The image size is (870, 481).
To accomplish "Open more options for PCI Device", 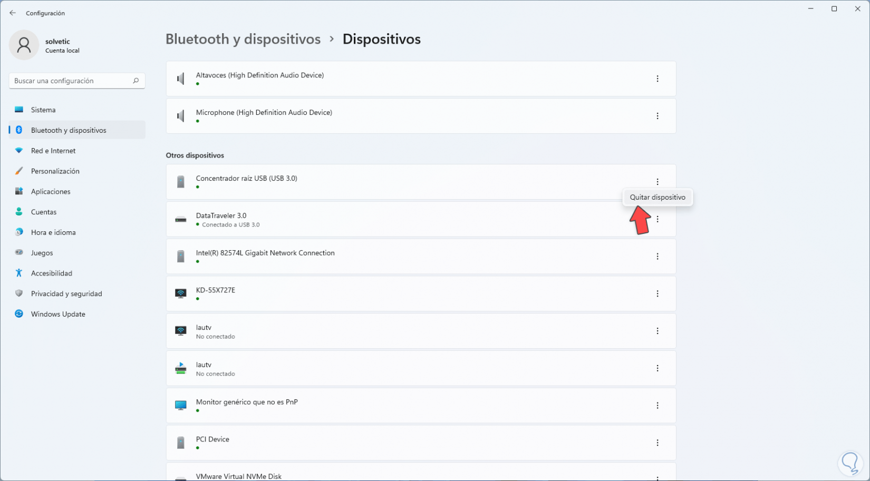I will pyautogui.click(x=657, y=443).
